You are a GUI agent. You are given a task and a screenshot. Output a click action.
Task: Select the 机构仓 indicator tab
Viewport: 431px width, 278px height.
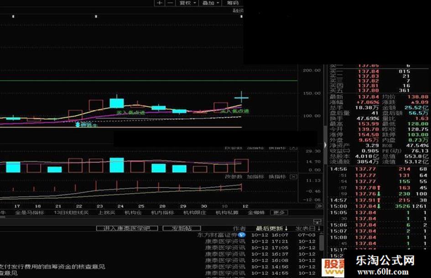click(x=133, y=212)
